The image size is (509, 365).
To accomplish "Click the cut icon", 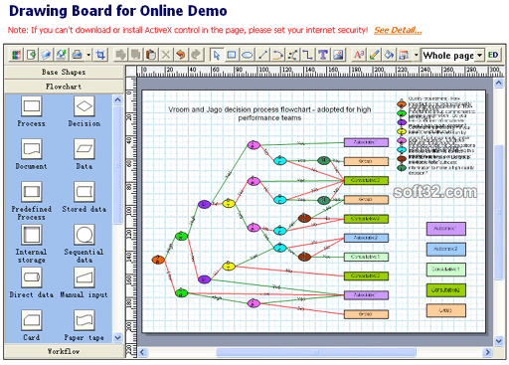I will point(121,55).
